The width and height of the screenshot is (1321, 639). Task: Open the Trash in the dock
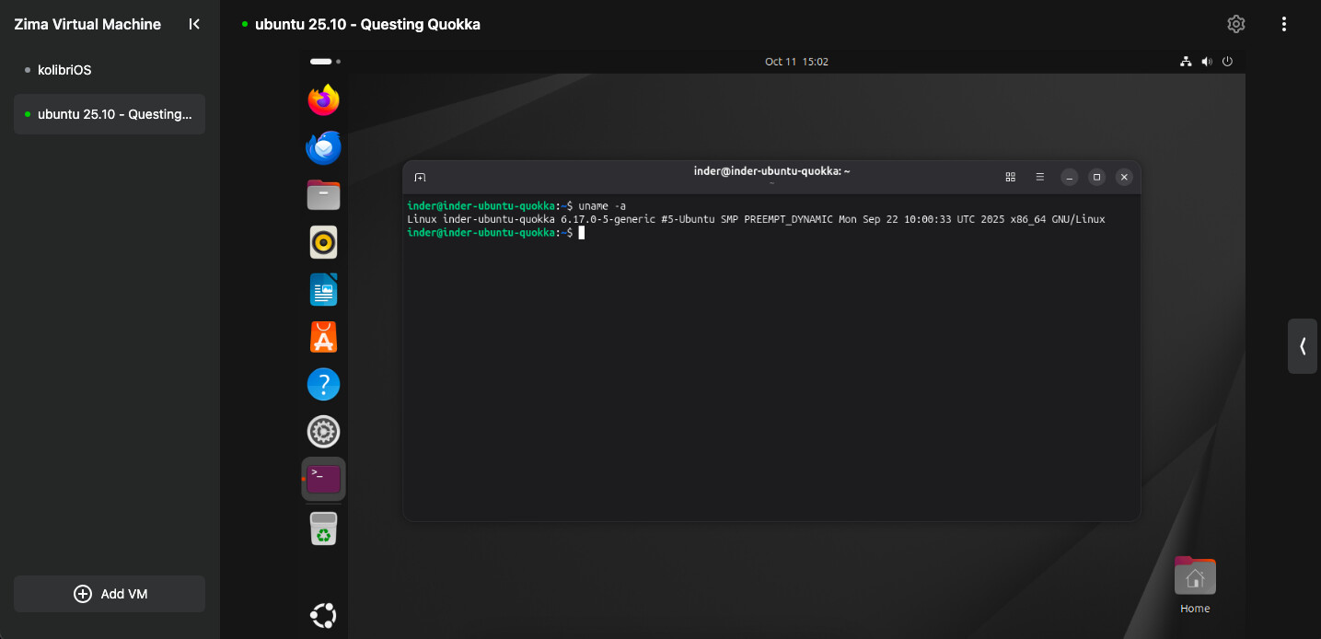pos(323,529)
